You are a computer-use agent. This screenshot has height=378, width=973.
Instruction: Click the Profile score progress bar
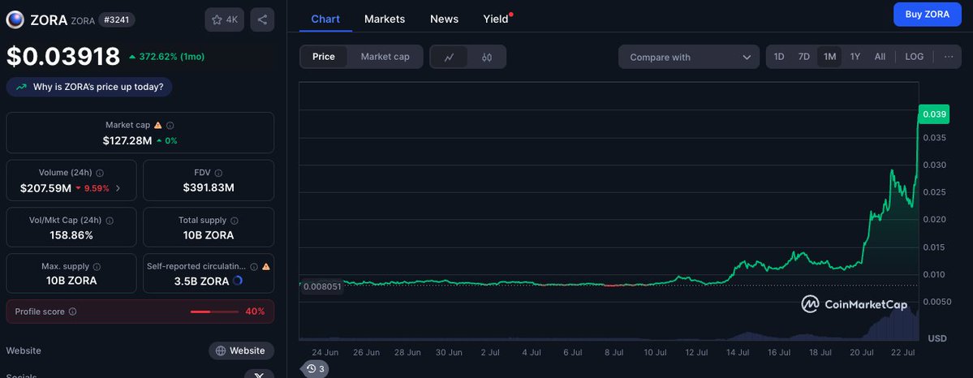pyautogui.click(x=215, y=311)
